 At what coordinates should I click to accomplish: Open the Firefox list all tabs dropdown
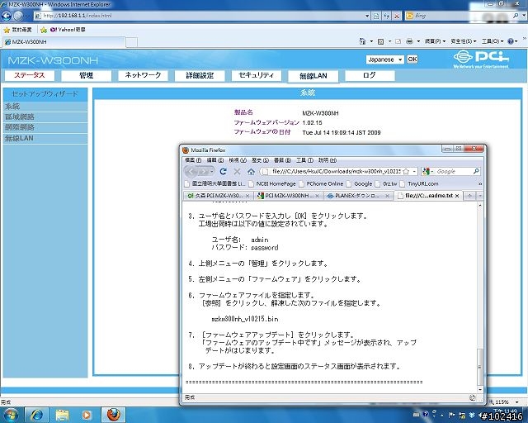[x=480, y=196]
